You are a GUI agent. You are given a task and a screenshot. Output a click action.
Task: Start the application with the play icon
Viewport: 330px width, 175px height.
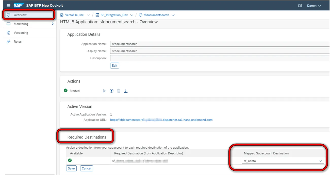tap(104, 91)
